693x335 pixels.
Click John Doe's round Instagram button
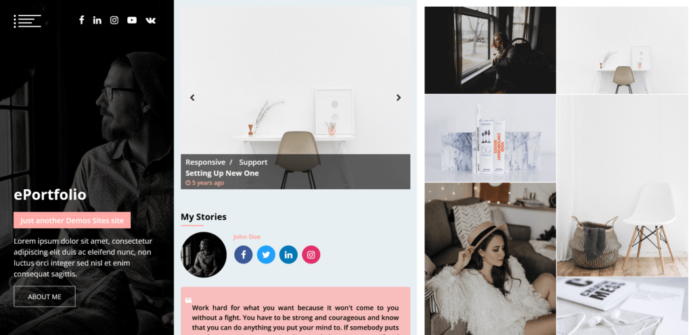point(311,255)
